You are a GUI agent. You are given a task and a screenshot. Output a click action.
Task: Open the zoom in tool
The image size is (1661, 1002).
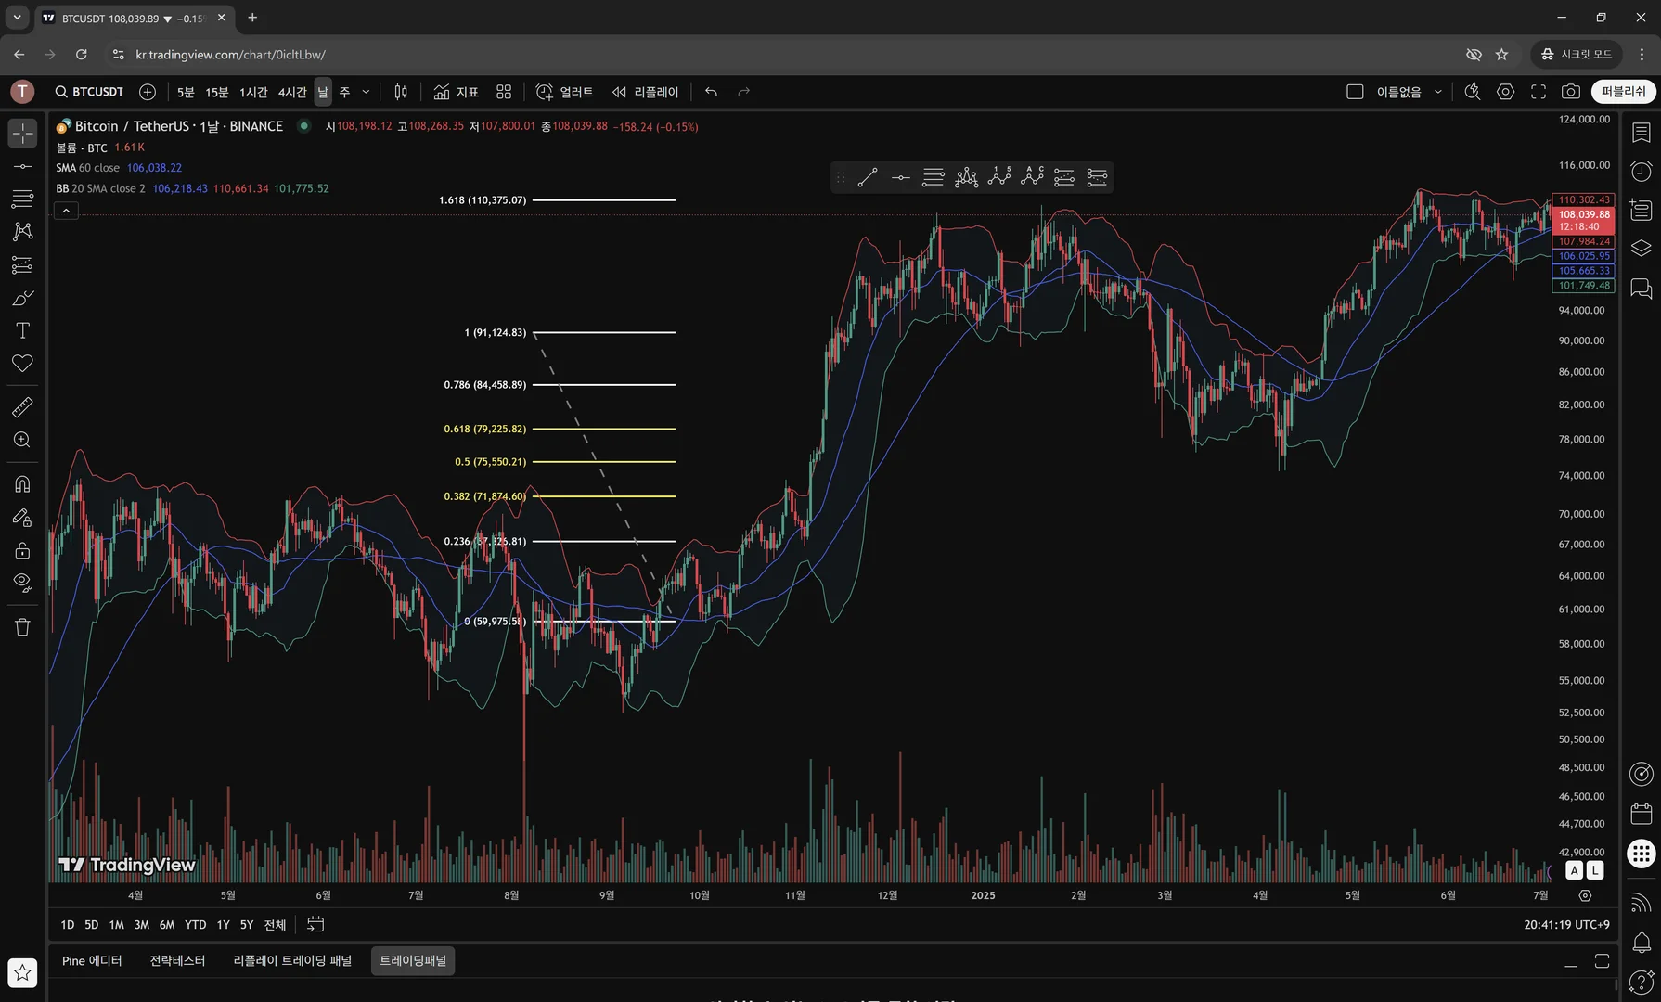(x=22, y=441)
